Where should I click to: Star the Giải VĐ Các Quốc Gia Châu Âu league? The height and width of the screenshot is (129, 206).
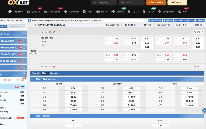click(35, 25)
